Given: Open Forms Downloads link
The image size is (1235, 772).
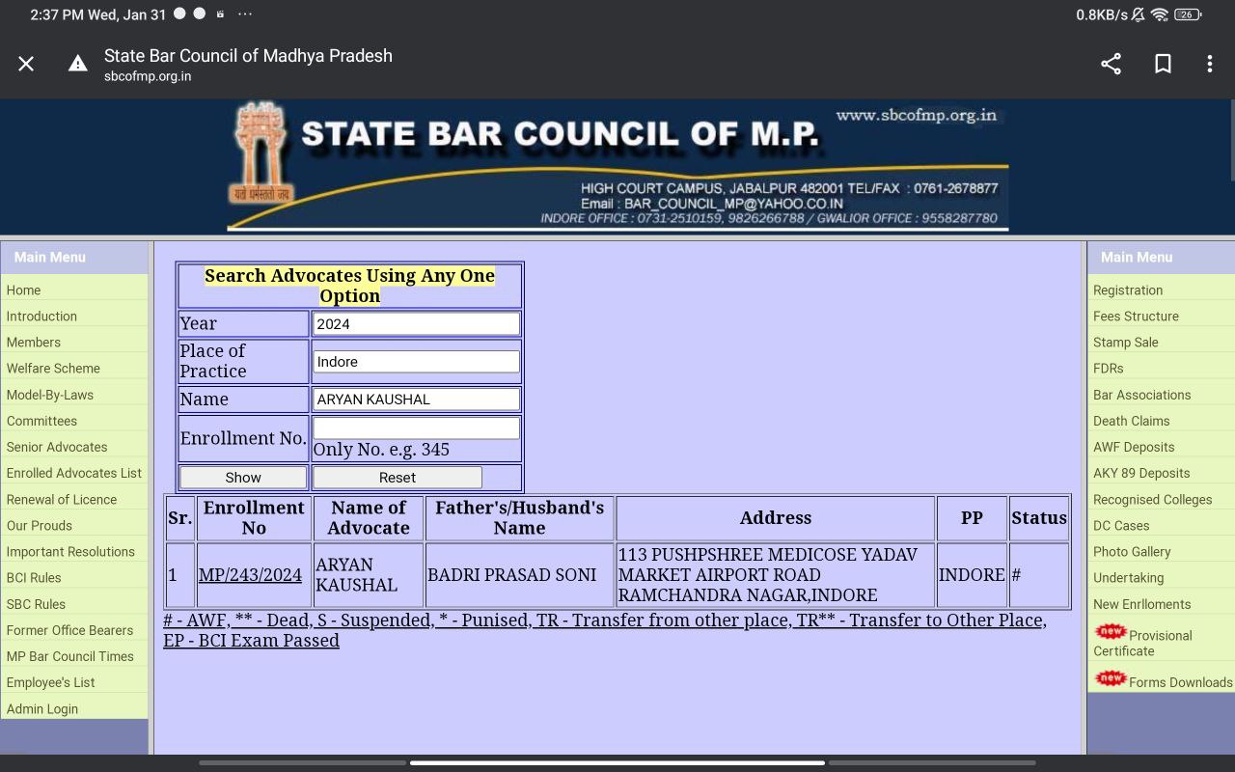Looking at the screenshot, I should (1181, 682).
